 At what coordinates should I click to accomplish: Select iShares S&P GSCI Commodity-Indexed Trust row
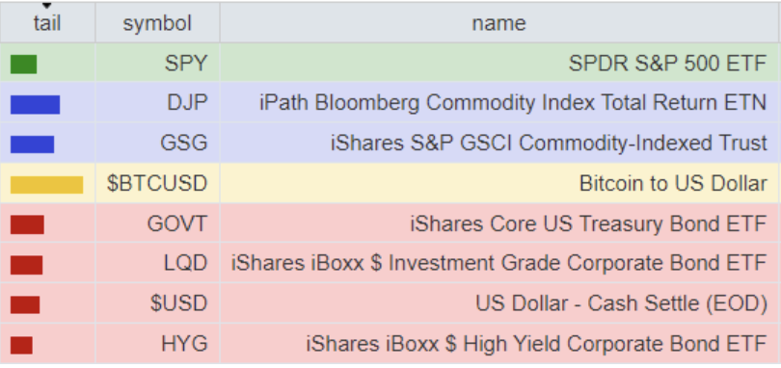click(390, 143)
